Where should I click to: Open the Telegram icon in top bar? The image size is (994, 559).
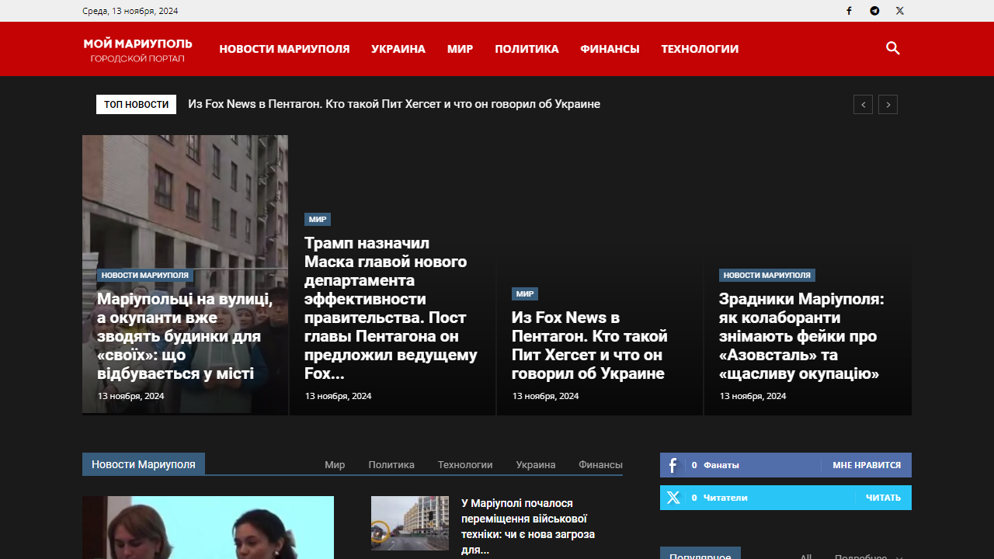pos(874,11)
